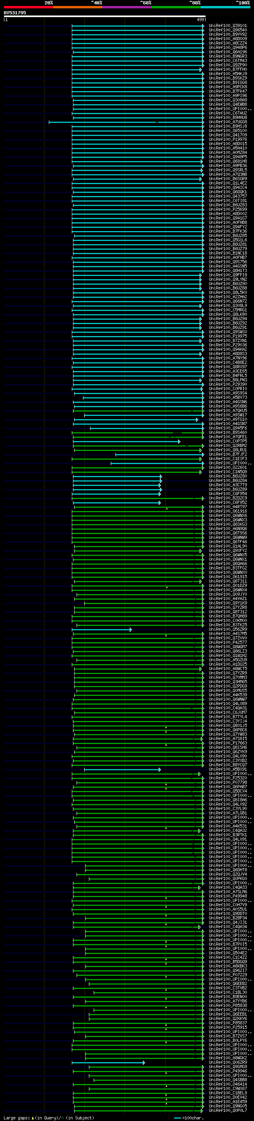The image size is (254, 1121).
Task: Select the UniRef100_Q308A9 label
Action: tap(227, 100)
